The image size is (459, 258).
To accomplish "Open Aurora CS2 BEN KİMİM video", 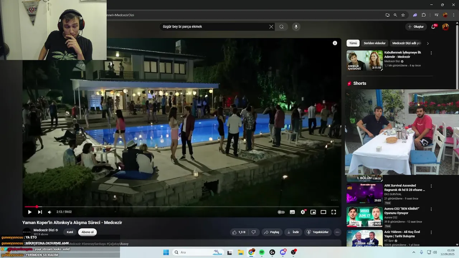I will [x=364, y=216].
